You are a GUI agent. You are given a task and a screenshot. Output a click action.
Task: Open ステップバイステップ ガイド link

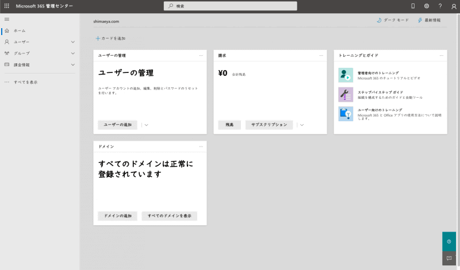point(380,92)
